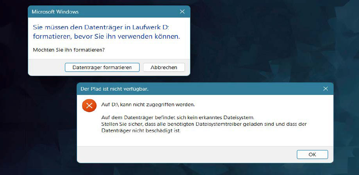Click the 'Der Pfad ist nicht verfügbar.' title
This screenshot has height=175, width=359.
(115, 89)
